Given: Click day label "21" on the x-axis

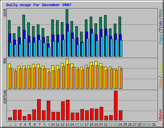Looking at the screenshot, I should 106,124.
